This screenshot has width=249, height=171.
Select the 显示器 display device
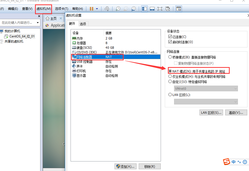point(116,76)
